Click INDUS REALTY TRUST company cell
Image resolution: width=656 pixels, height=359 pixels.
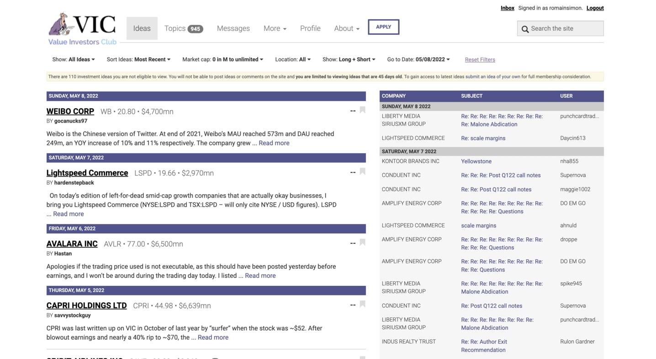point(409,342)
